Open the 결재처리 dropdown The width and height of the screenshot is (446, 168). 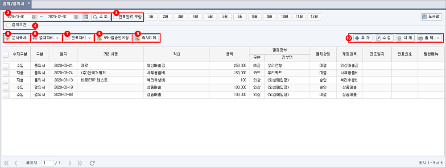click(x=46, y=38)
